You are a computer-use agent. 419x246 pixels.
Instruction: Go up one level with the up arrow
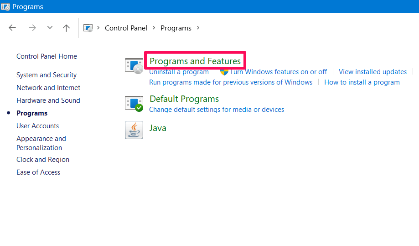point(66,28)
